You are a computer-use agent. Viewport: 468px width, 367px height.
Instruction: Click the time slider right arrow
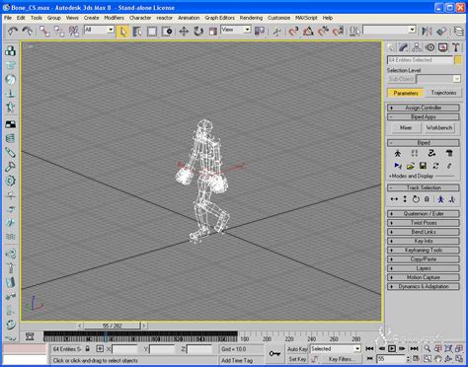click(144, 326)
